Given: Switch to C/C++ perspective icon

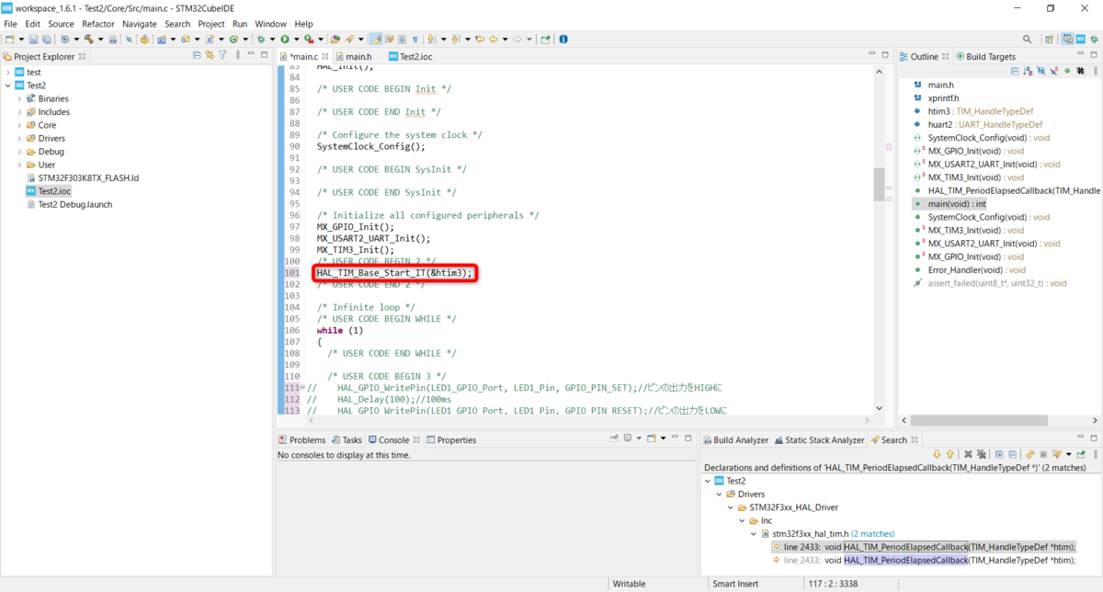Looking at the screenshot, I should pos(1067,40).
